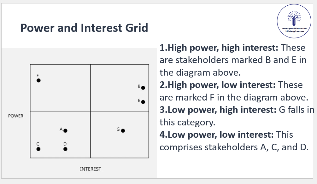This screenshot has width=317, height=184.
Task: Click the "Lifelong Learner" text under the logo
Action: pos(294,32)
